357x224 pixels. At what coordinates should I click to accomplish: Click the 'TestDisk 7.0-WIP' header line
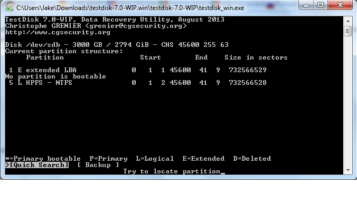click(115, 20)
